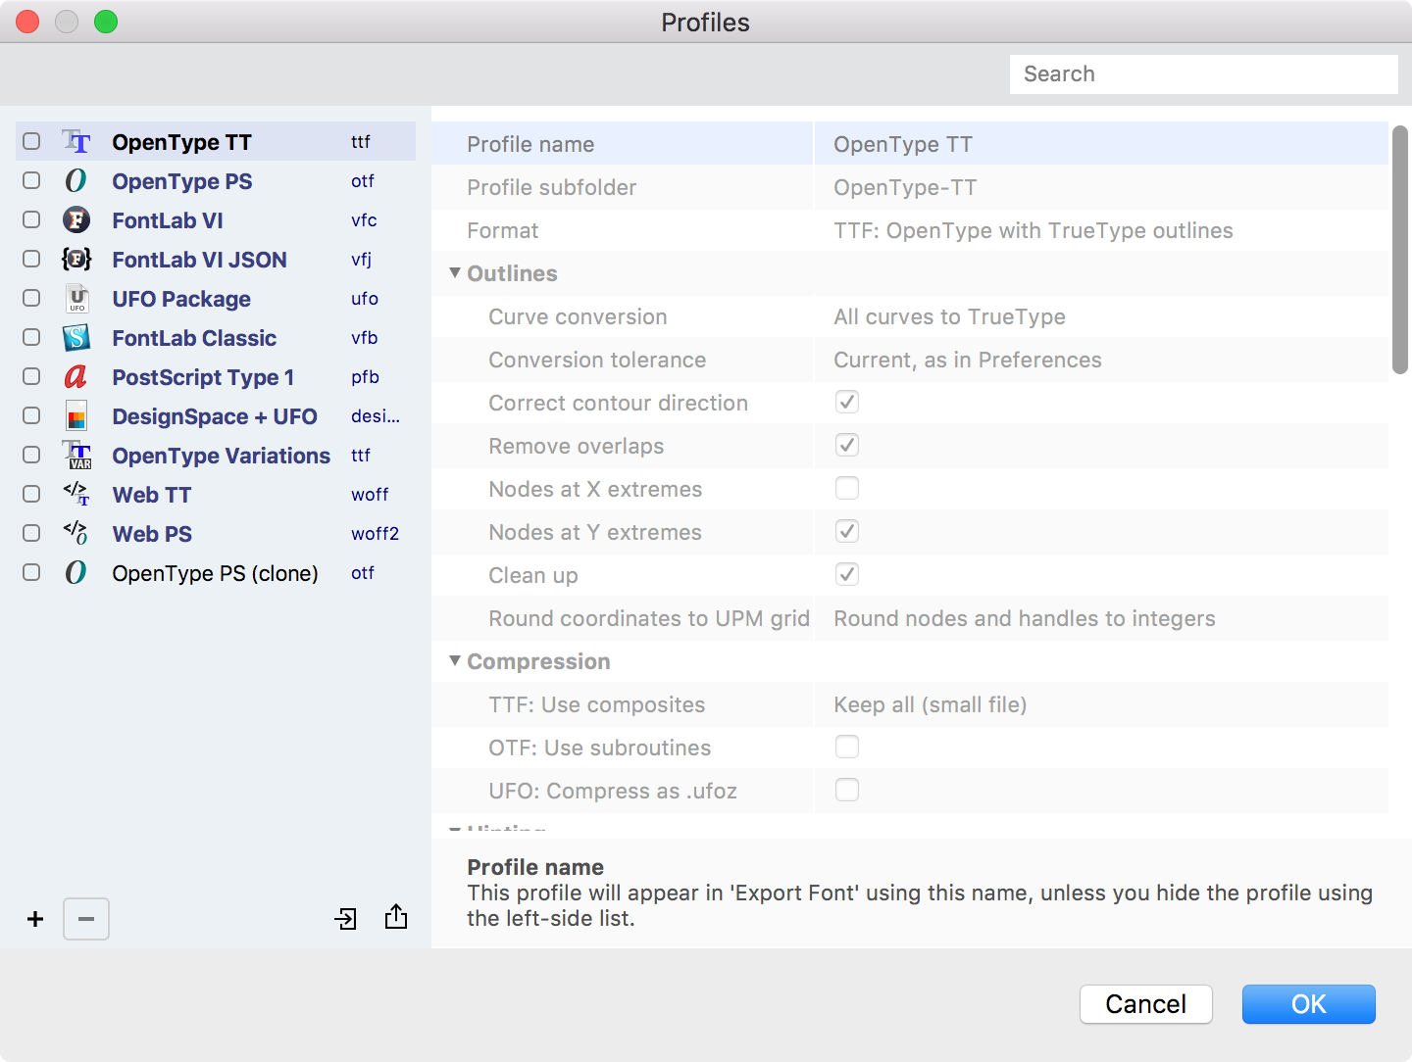The height and width of the screenshot is (1062, 1412).
Task: Enable UFO: Compress as .ufoz
Action: coord(847,790)
